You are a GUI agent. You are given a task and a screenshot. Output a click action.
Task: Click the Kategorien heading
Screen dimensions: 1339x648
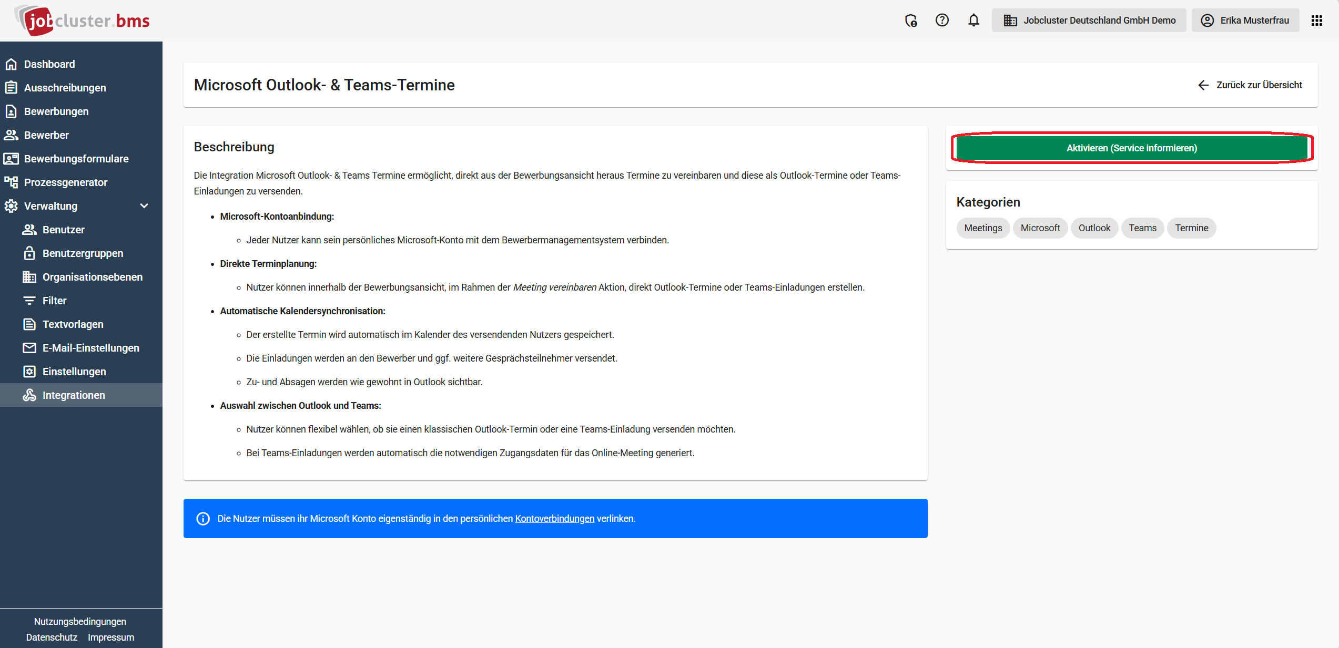pos(988,202)
